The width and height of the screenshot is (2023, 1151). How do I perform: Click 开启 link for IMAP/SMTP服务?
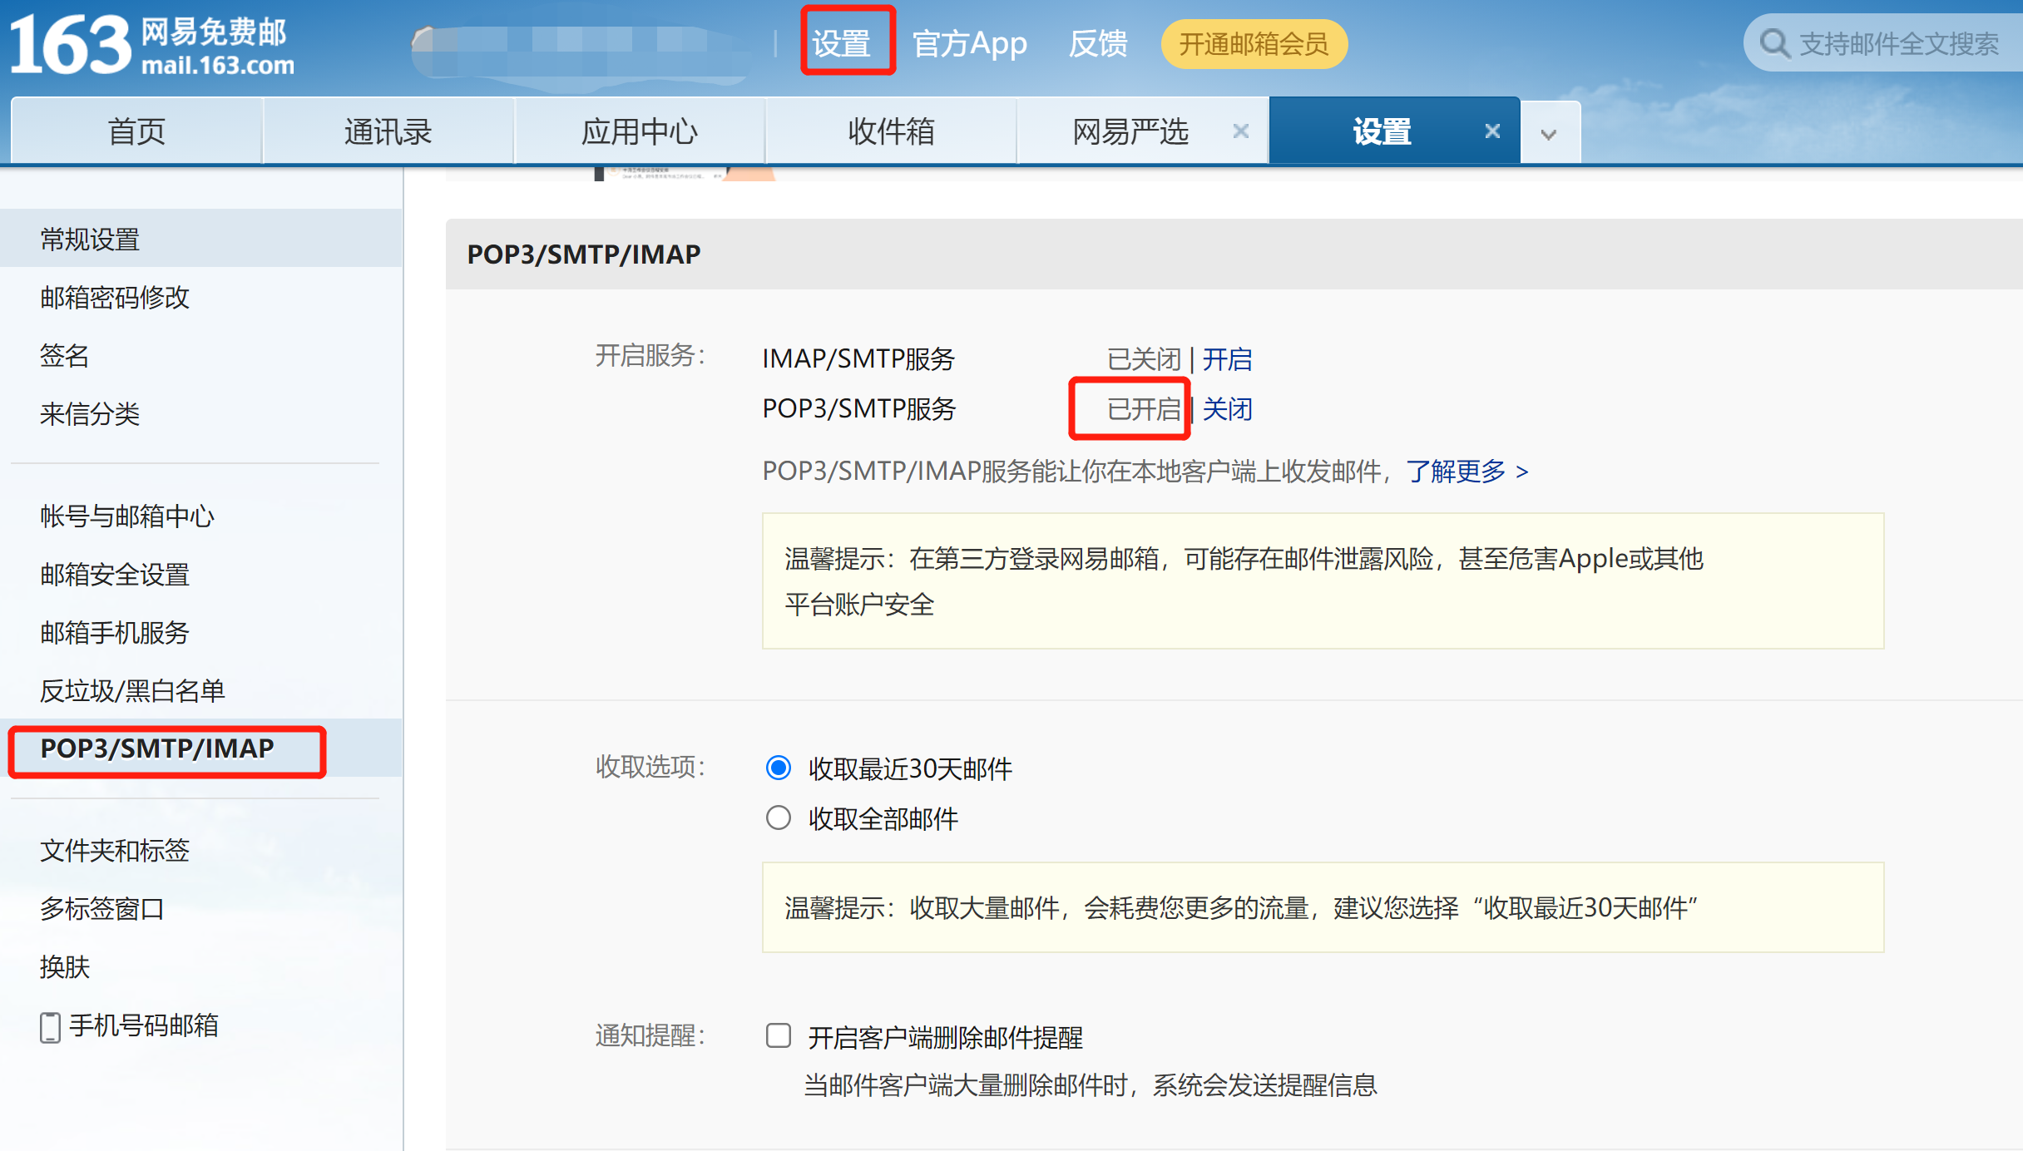pyautogui.click(x=1227, y=359)
